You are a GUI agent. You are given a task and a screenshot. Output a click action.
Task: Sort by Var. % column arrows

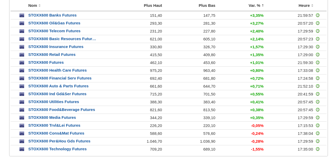click(263, 6)
